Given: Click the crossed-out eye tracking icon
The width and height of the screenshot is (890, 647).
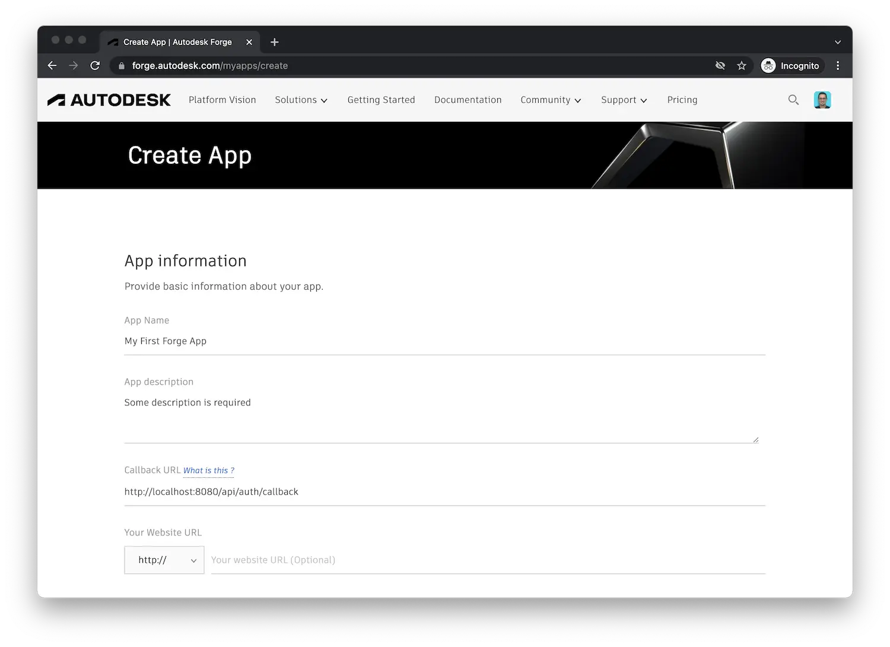Looking at the screenshot, I should (720, 66).
